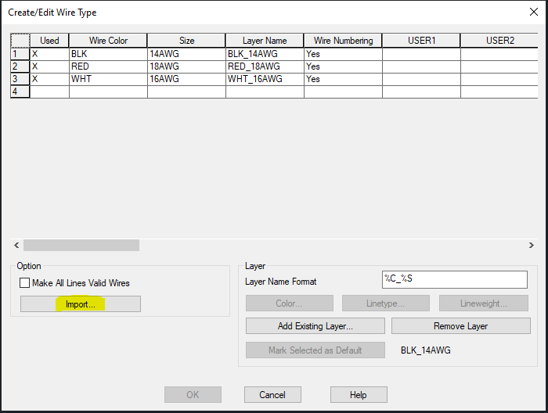
Task: Click Add Existing Layer... button
Action: pos(315,325)
